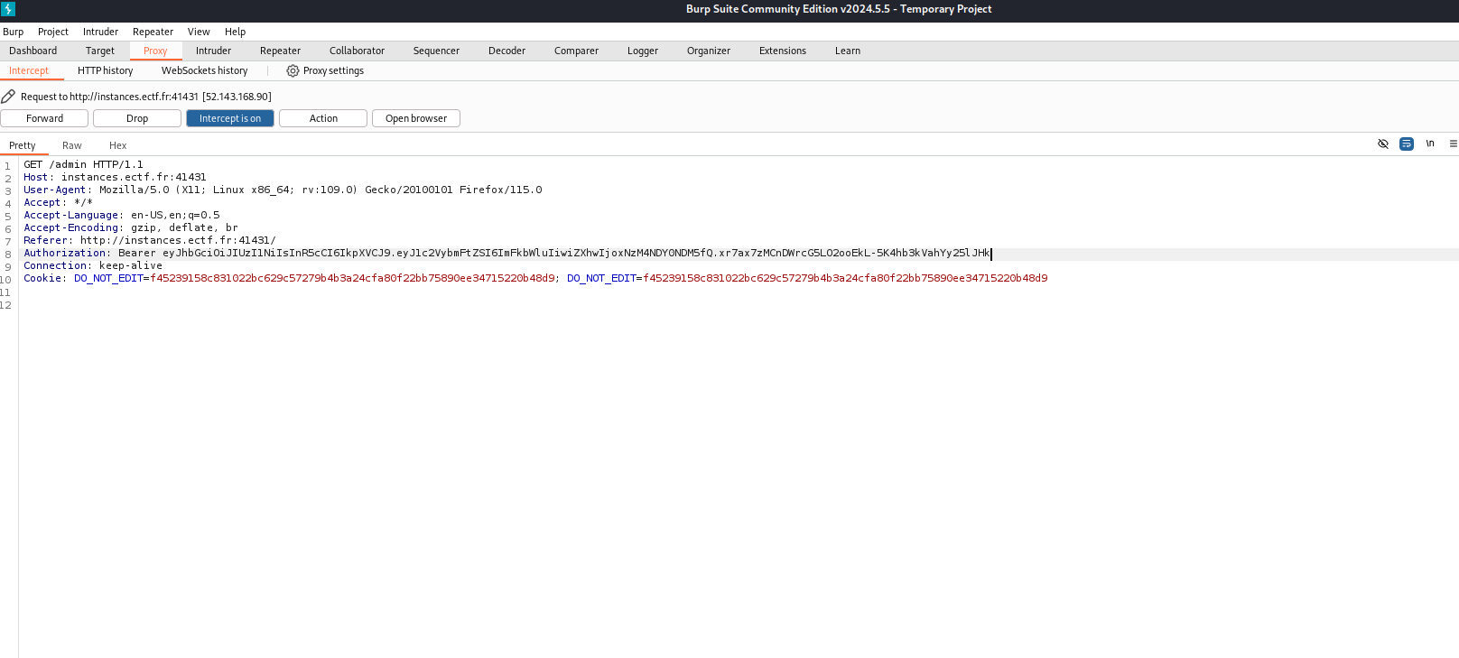Switch to Raw view tab
This screenshot has height=658, width=1459.
click(x=72, y=145)
